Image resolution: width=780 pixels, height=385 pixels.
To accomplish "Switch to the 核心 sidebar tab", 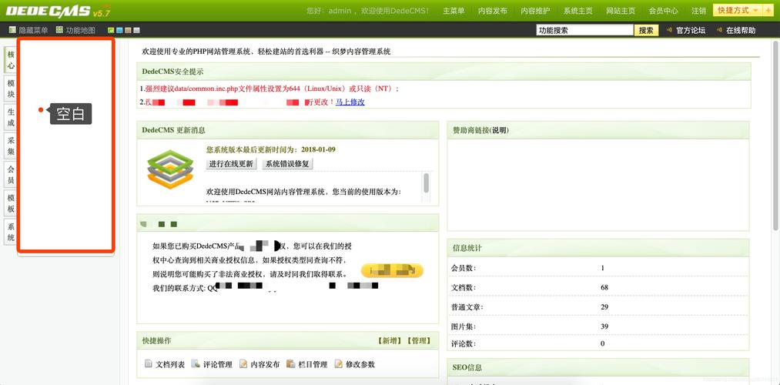I will click(x=11, y=60).
